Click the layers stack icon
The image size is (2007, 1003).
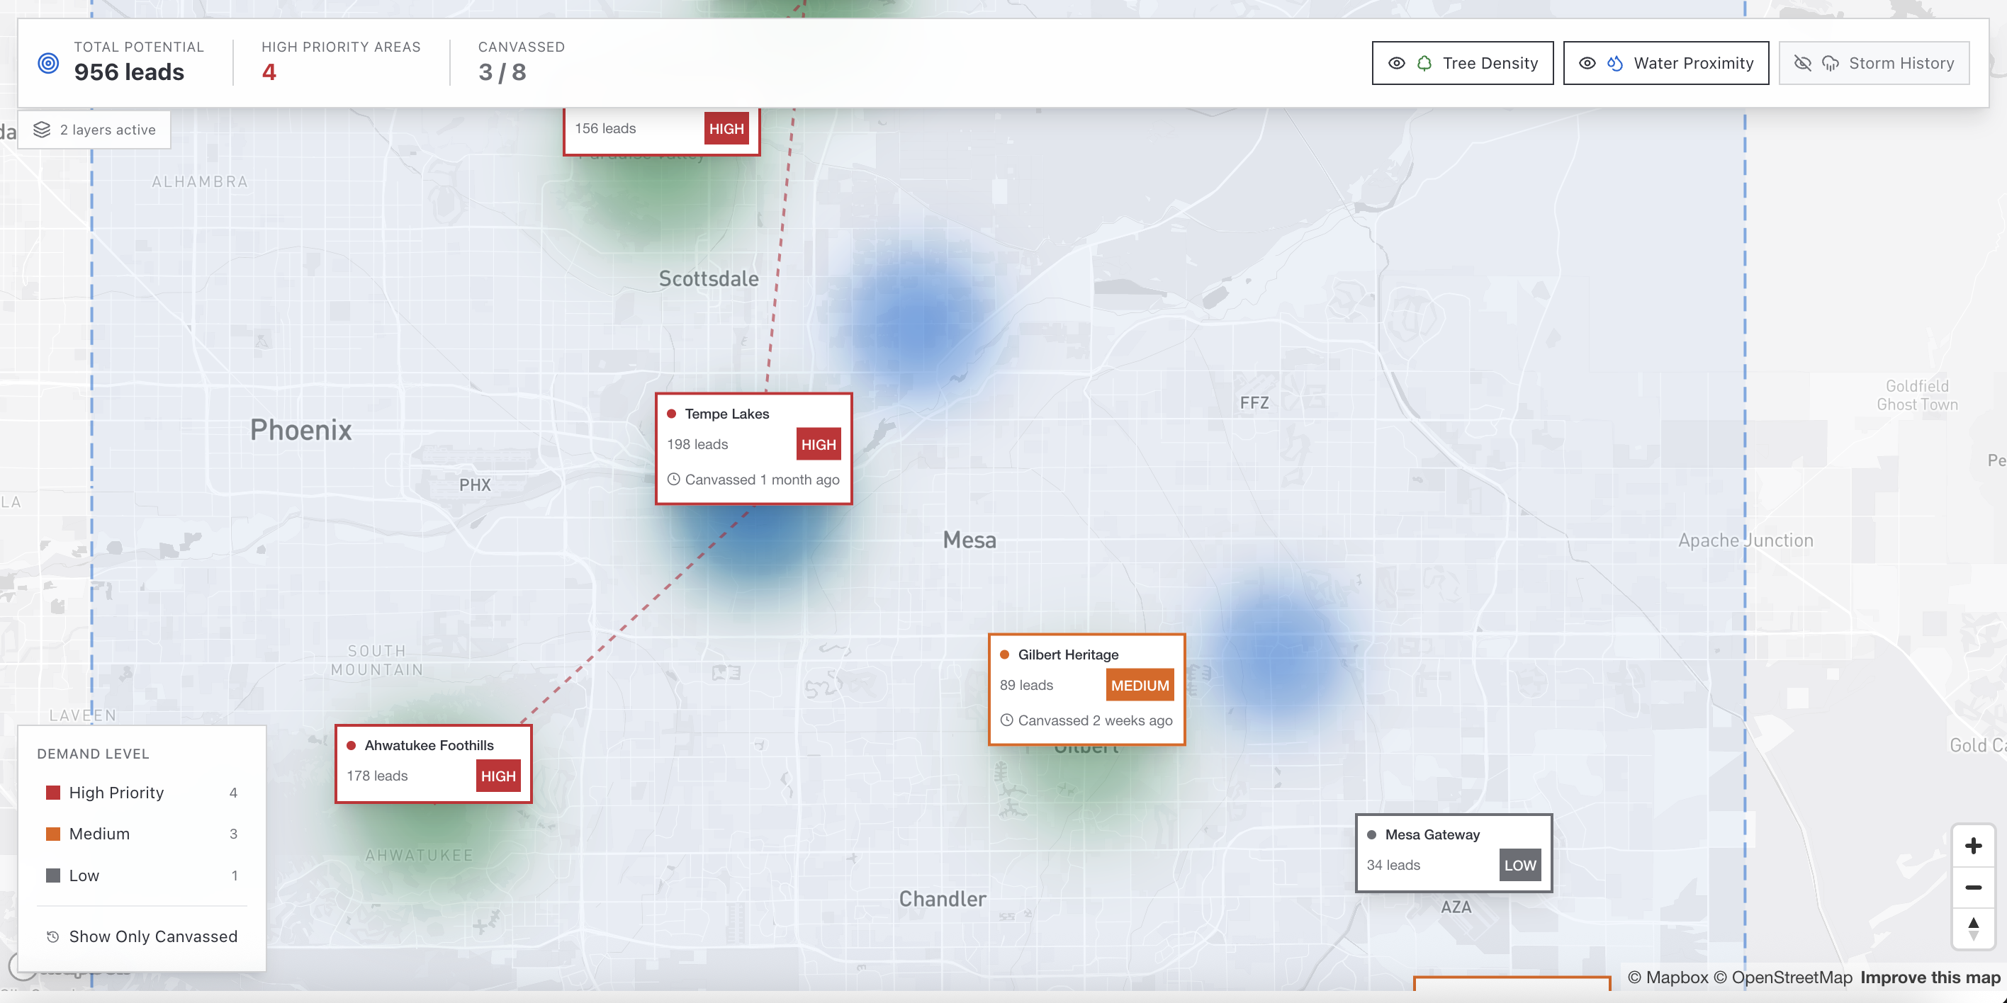tap(42, 129)
